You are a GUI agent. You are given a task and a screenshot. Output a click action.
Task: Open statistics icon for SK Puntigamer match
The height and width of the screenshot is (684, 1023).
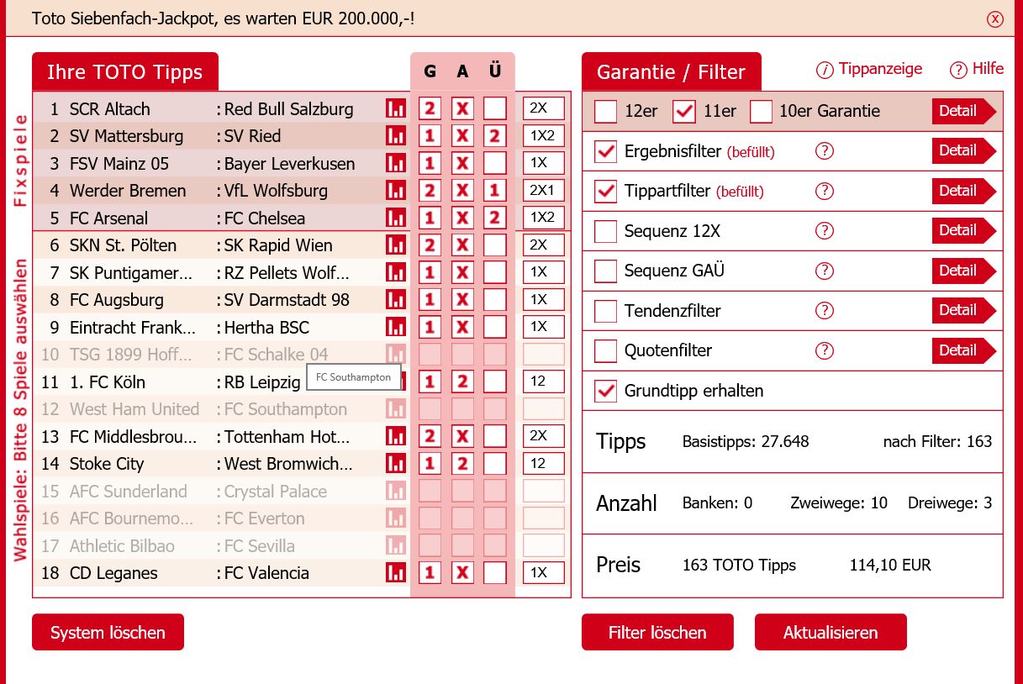coord(395,272)
